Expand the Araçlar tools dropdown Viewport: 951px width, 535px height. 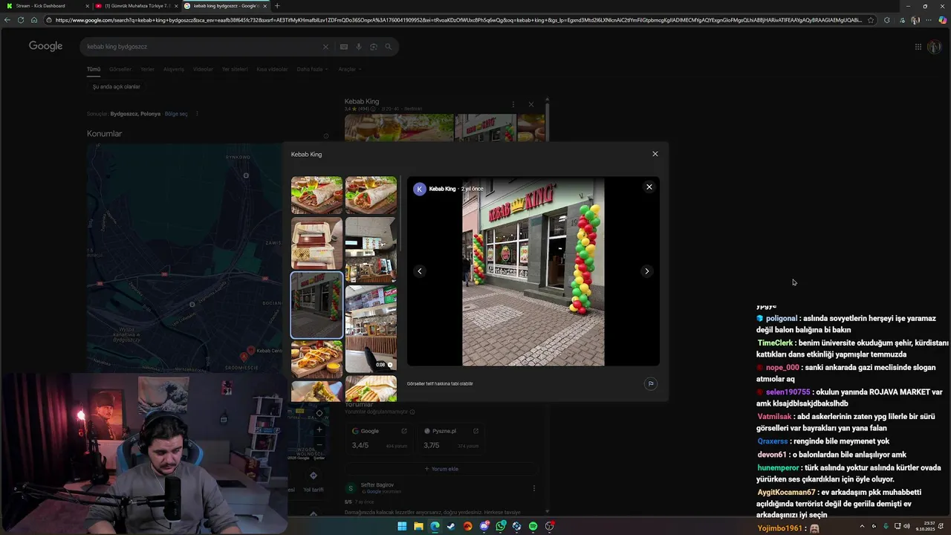click(349, 69)
